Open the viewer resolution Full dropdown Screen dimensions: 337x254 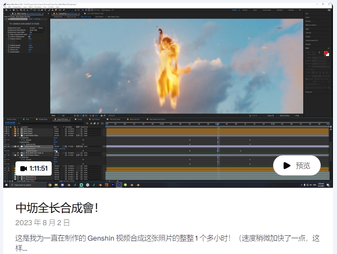[67, 116]
